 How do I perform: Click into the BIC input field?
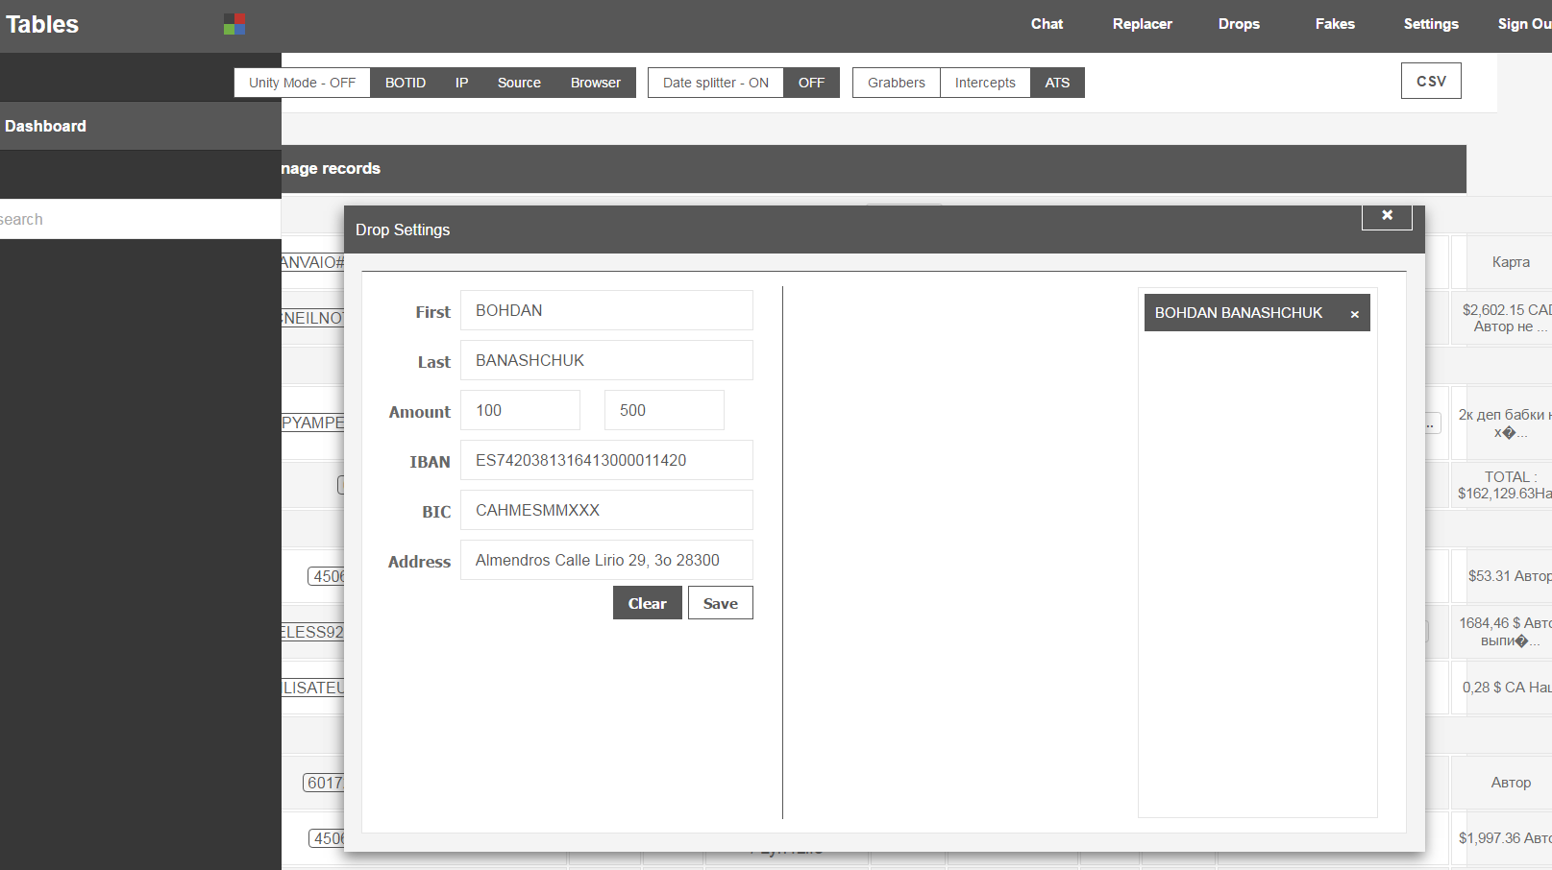(x=605, y=510)
